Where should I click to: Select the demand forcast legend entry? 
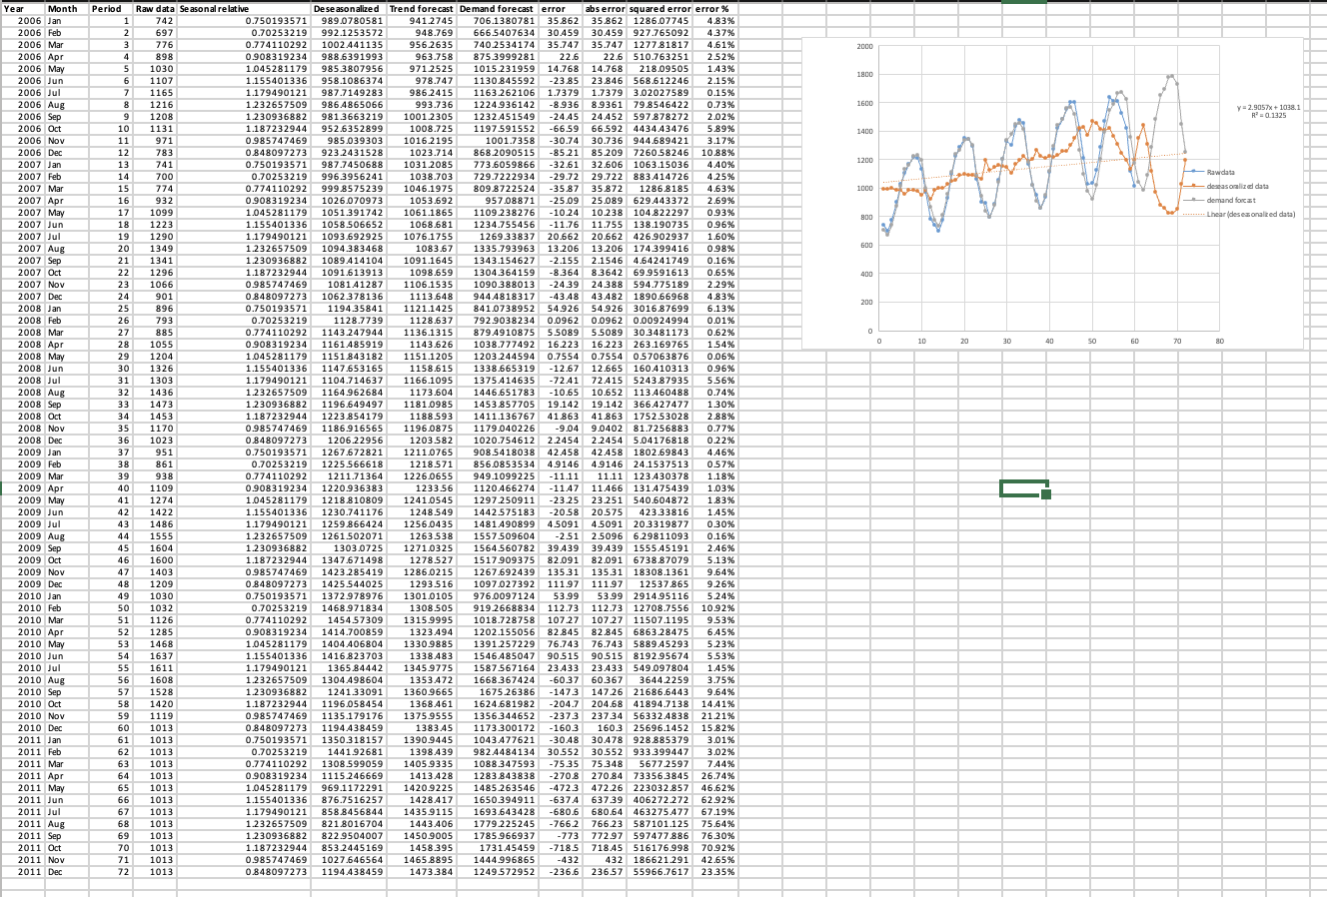[1232, 200]
